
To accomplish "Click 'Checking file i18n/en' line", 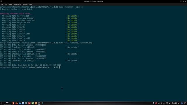I will coord(13,29).
